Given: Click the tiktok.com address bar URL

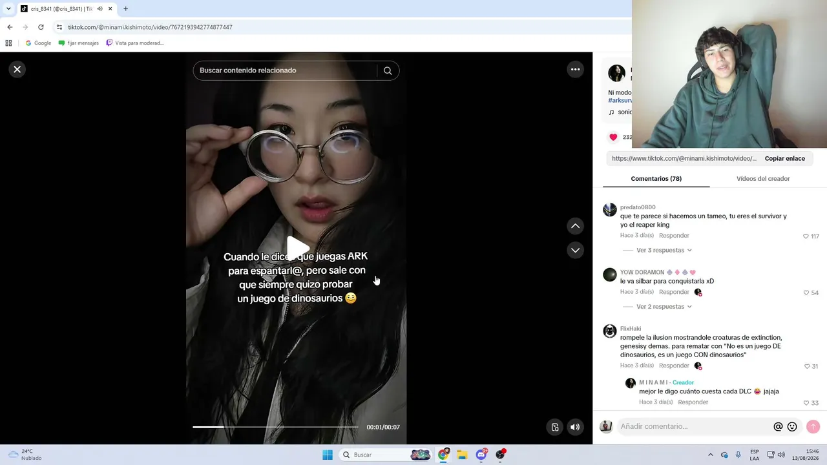Looking at the screenshot, I should pyautogui.click(x=150, y=27).
